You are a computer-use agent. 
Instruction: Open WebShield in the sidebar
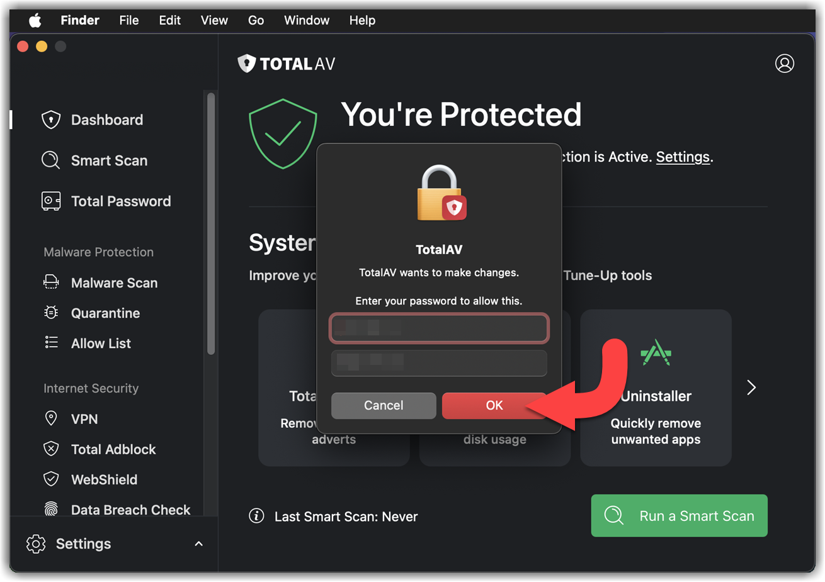click(104, 479)
